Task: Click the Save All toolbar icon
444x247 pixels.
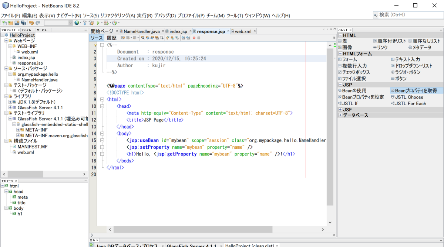Action: [x=23, y=23]
